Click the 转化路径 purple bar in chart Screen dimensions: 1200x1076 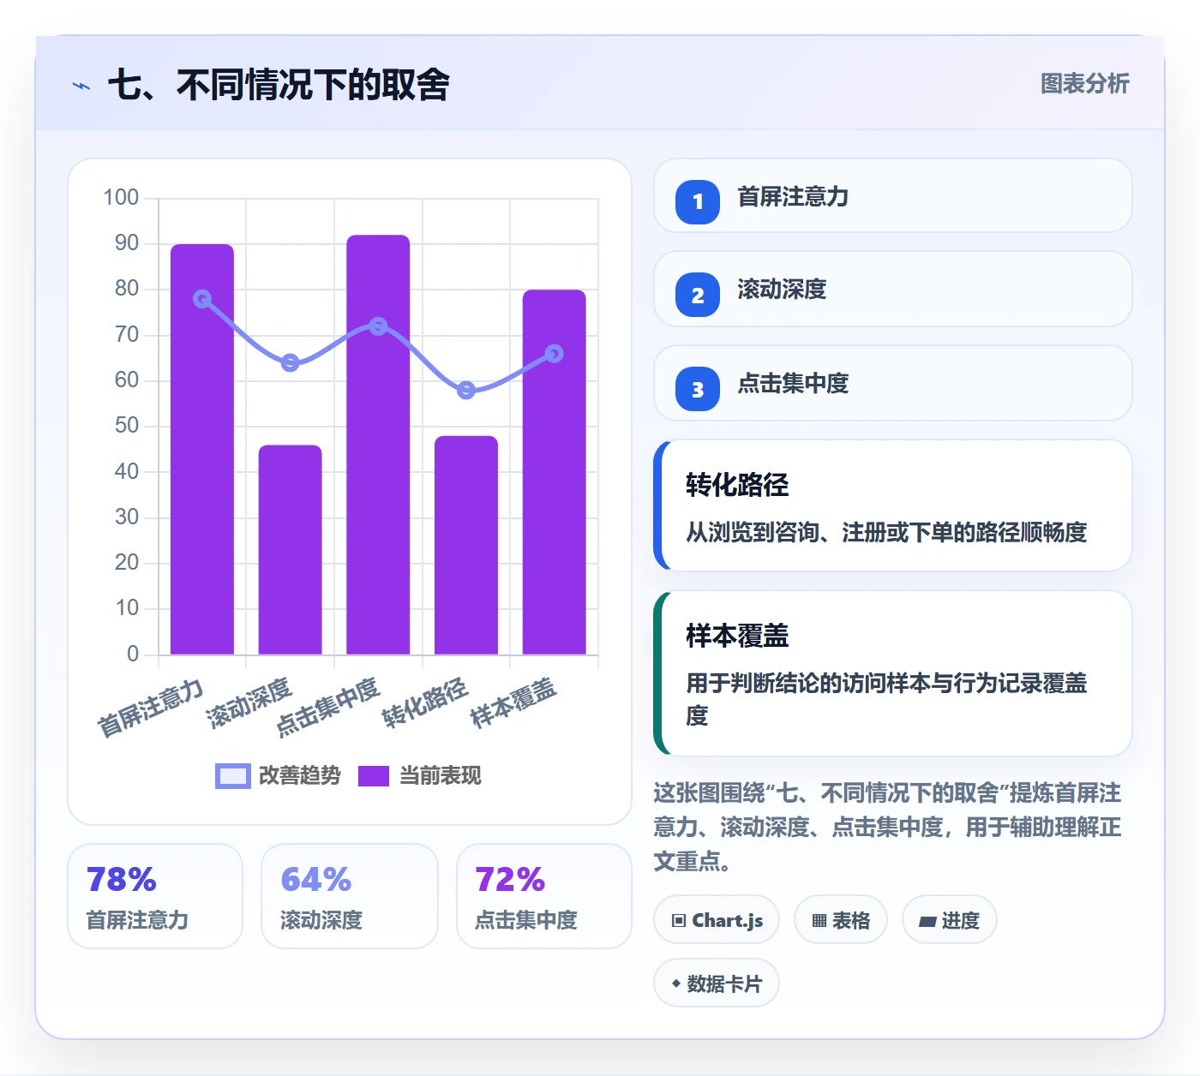pos(466,545)
